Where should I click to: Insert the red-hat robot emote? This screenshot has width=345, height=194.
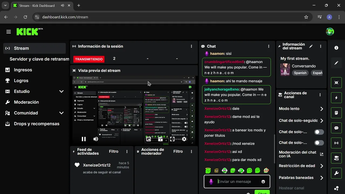tap(266, 170)
